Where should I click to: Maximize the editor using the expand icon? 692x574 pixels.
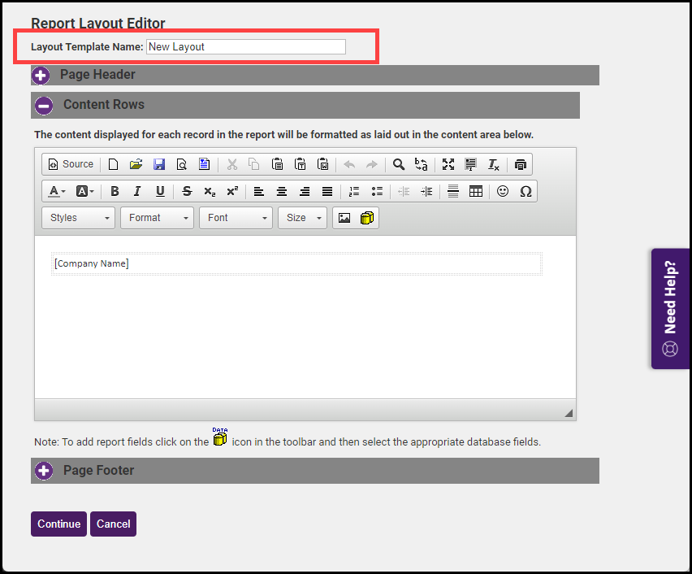(x=448, y=164)
